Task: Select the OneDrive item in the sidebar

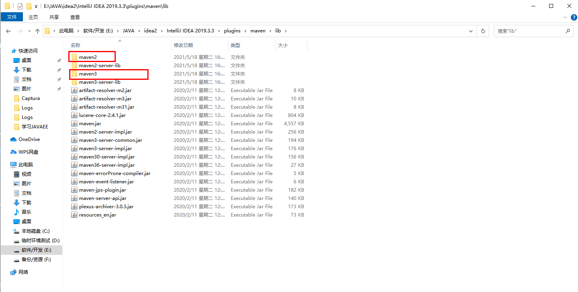Action: click(28, 139)
